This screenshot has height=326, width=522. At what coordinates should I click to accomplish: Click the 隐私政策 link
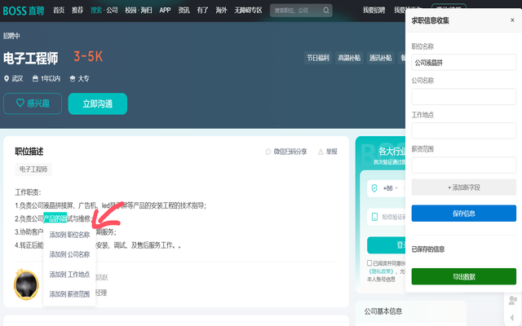pyautogui.click(x=381, y=271)
